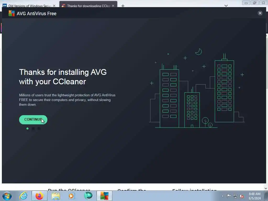The width and height of the screenshot is (268, 201).
Task: Close the AVG AntiVirus Free dialog
Action: click(260, 13)
